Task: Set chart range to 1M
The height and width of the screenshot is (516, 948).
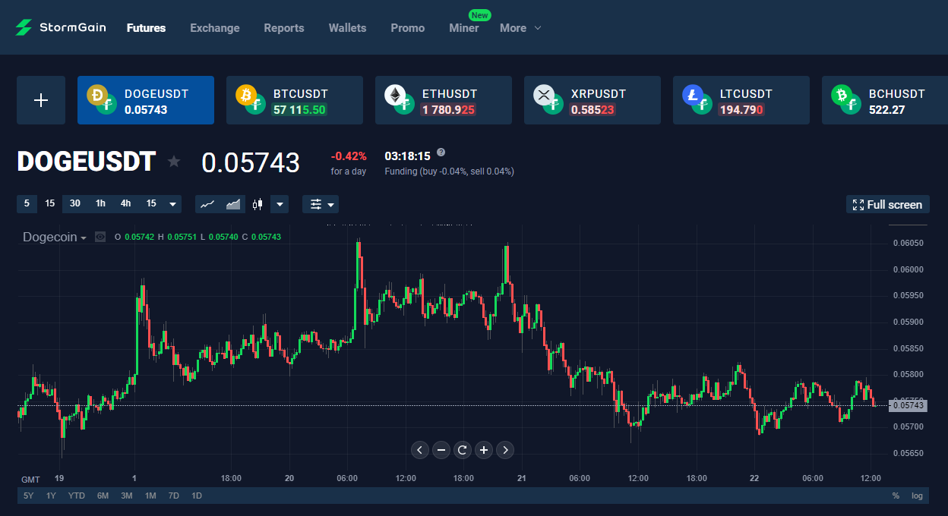Action: 150,496
